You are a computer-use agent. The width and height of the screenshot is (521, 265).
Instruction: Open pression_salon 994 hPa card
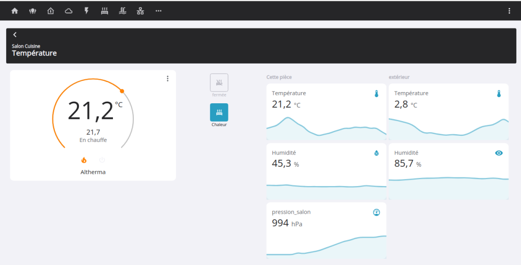tap(326, 231)
